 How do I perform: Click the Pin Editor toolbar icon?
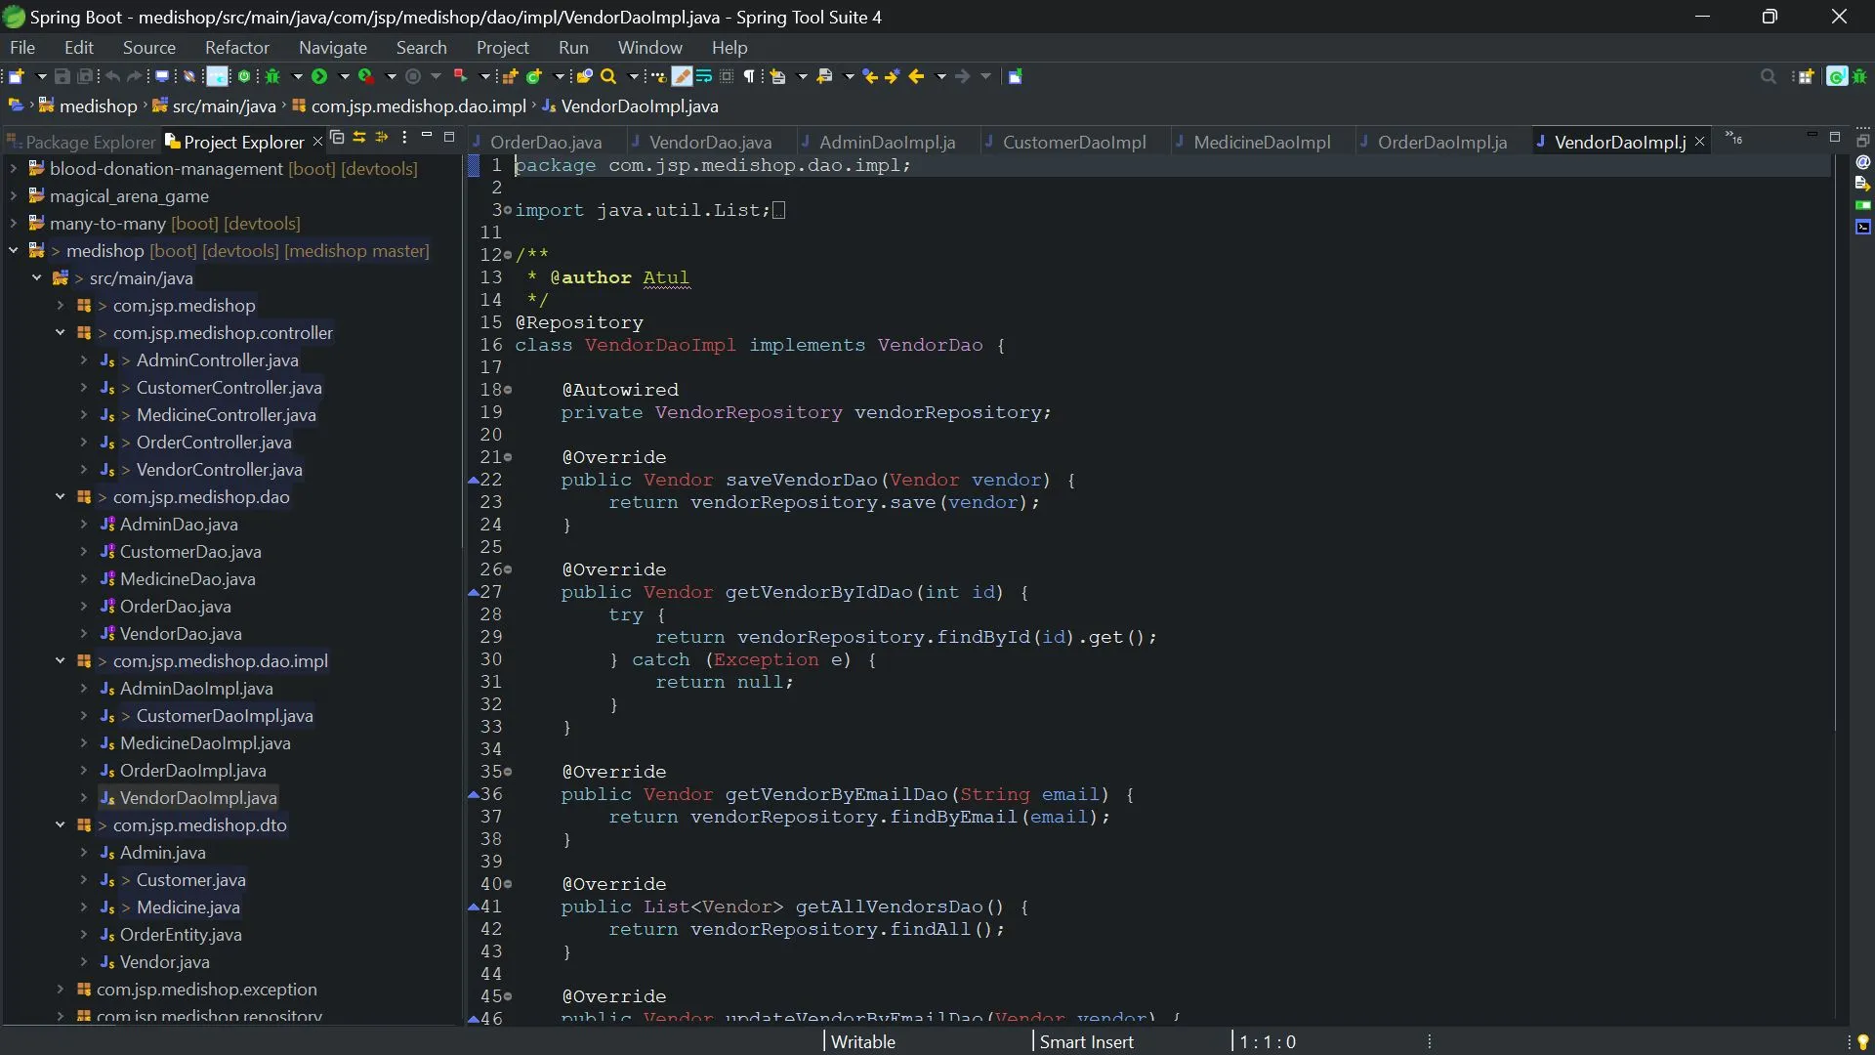point(1015,76)
